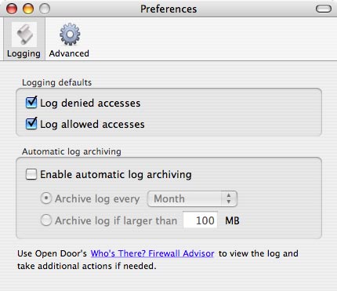This screenshot has height=291, width=337.
Task: Click the gray zoom button
Action: pos(45,9)
